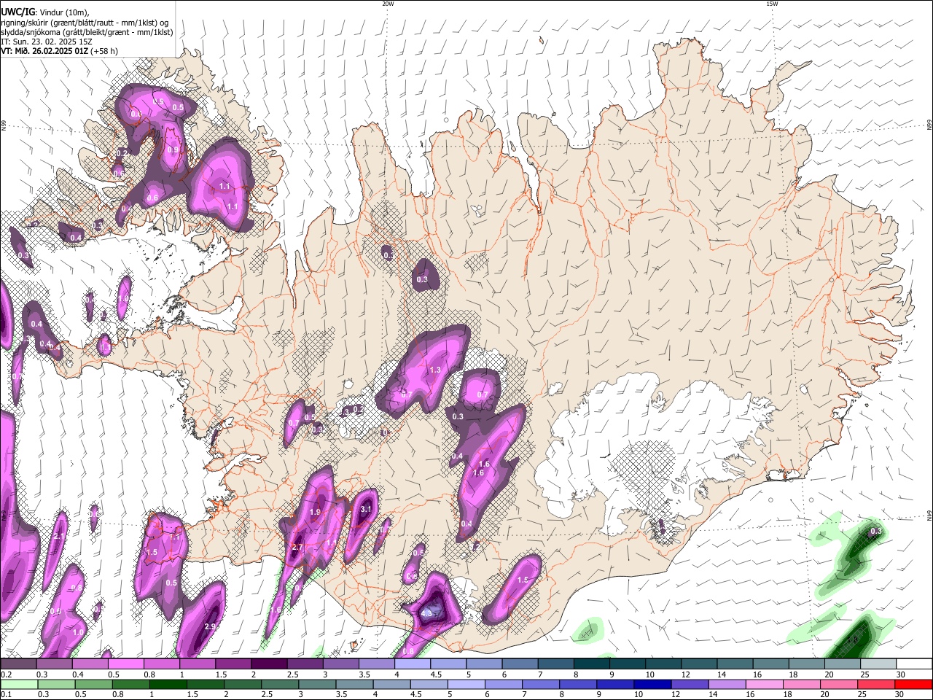Click the UWC/IG title text

pyautogui.click(x=17, y=12)
